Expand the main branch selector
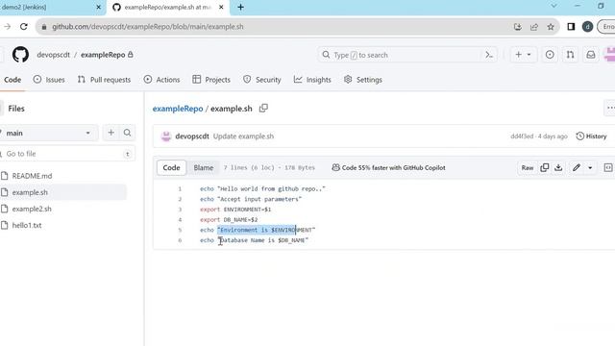615x346 pixels. tap(48, 133)
